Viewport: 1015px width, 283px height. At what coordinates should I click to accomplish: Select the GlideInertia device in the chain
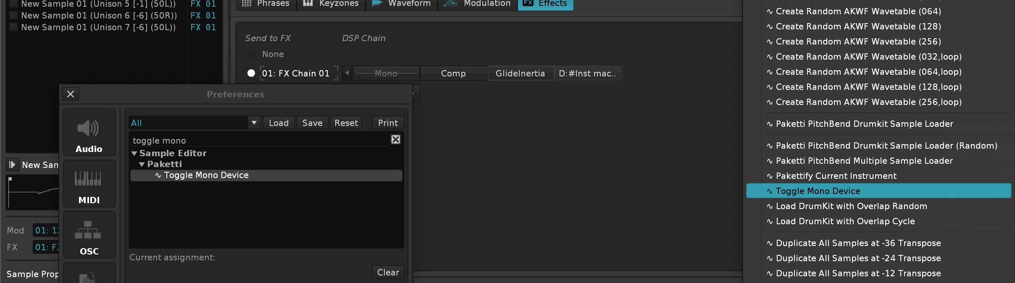[x=520, y=73]
